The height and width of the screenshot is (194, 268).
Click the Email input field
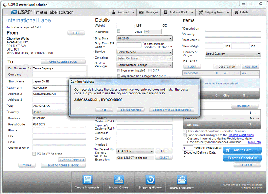point(59,142)
